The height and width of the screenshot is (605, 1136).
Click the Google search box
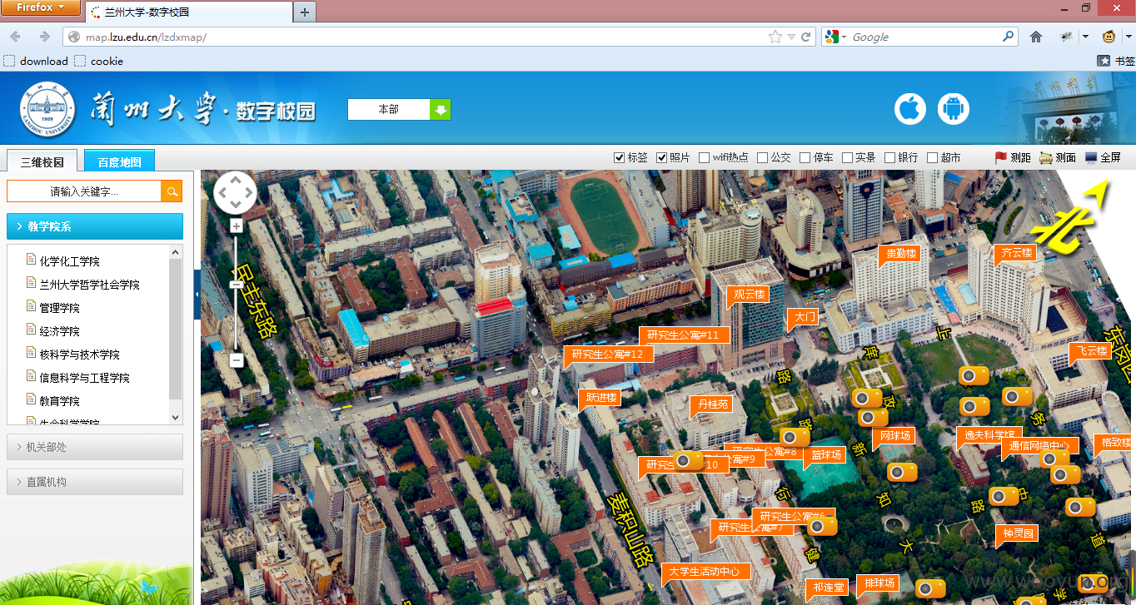point(926,37)
